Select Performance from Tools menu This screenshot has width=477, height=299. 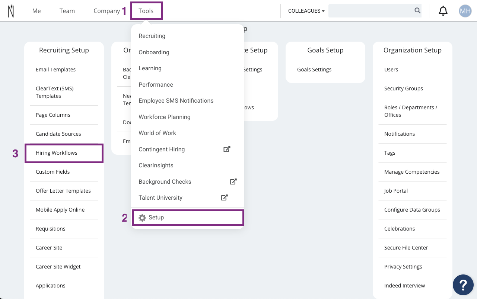156,84
